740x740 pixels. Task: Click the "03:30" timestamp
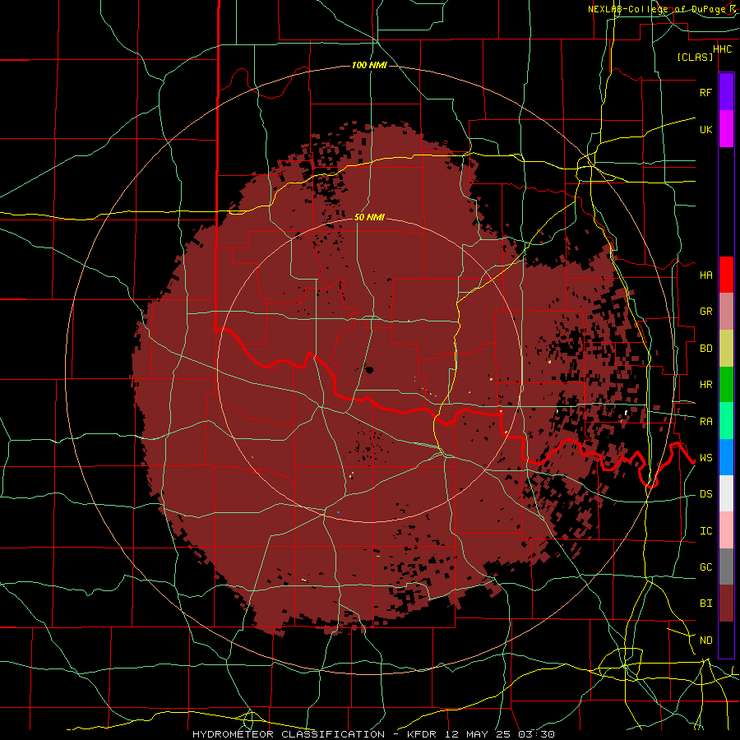coord(536,734)
